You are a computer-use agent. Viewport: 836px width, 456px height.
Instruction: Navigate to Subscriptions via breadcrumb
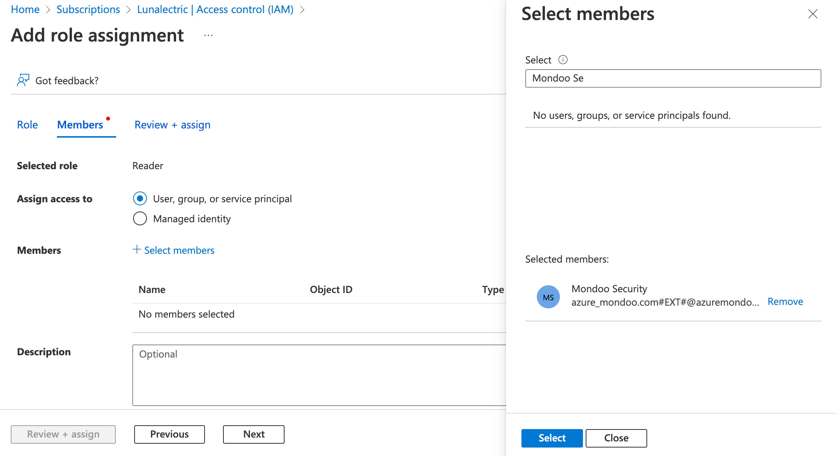click(x=88, y=9)
